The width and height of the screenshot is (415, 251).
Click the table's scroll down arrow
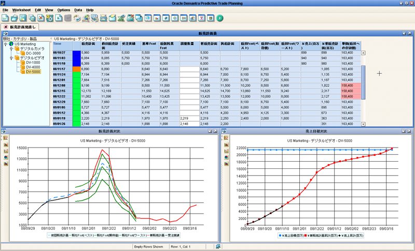click(364, 124)
